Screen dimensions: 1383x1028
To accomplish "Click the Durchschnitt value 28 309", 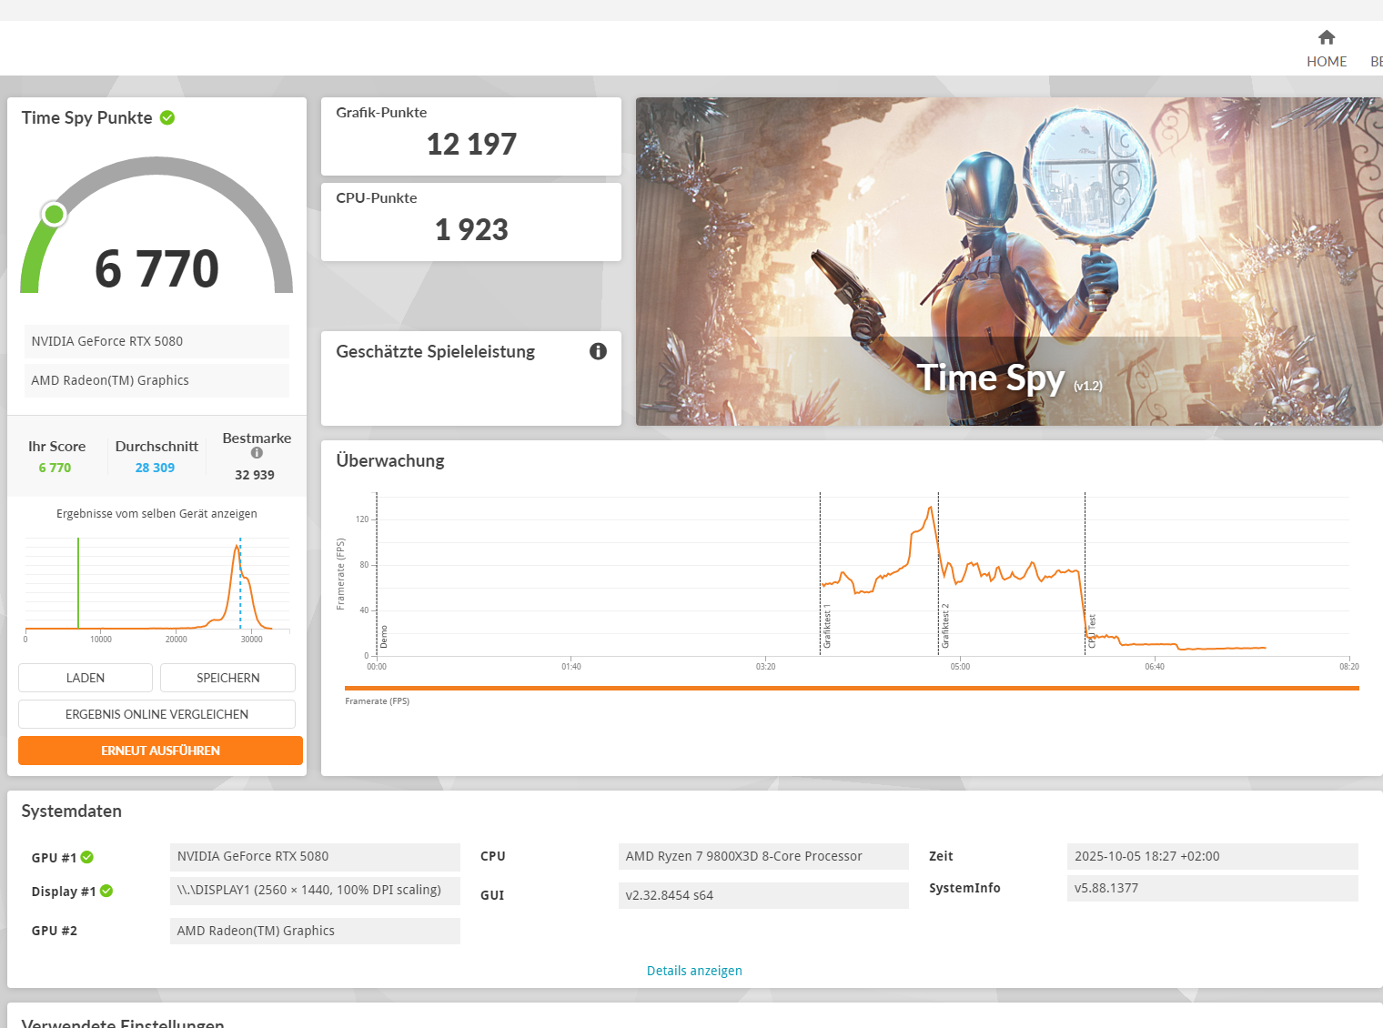I will [155, 468].
